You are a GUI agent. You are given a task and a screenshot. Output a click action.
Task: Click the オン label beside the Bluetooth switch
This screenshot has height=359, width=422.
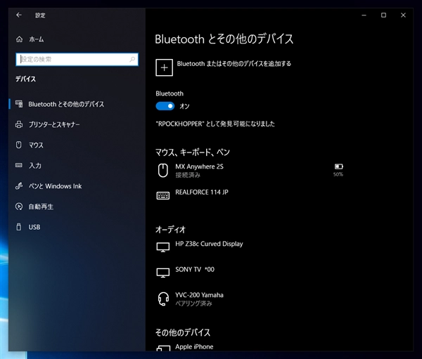coord(184,106)
